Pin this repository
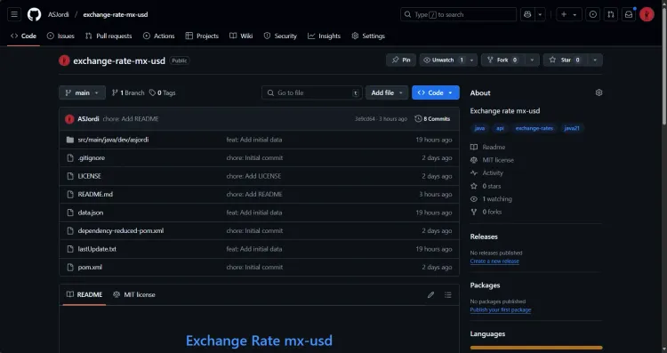The image size is (667, 353). pos(401,60)
